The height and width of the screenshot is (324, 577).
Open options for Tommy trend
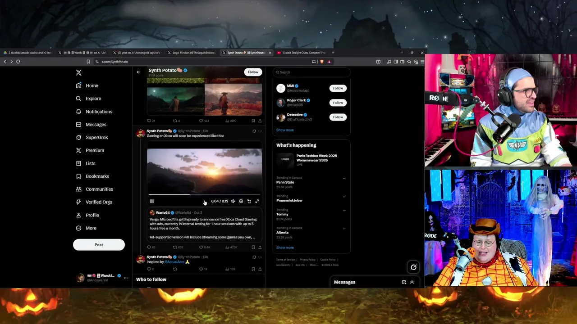pyautogui.click(x=344, y=211)
